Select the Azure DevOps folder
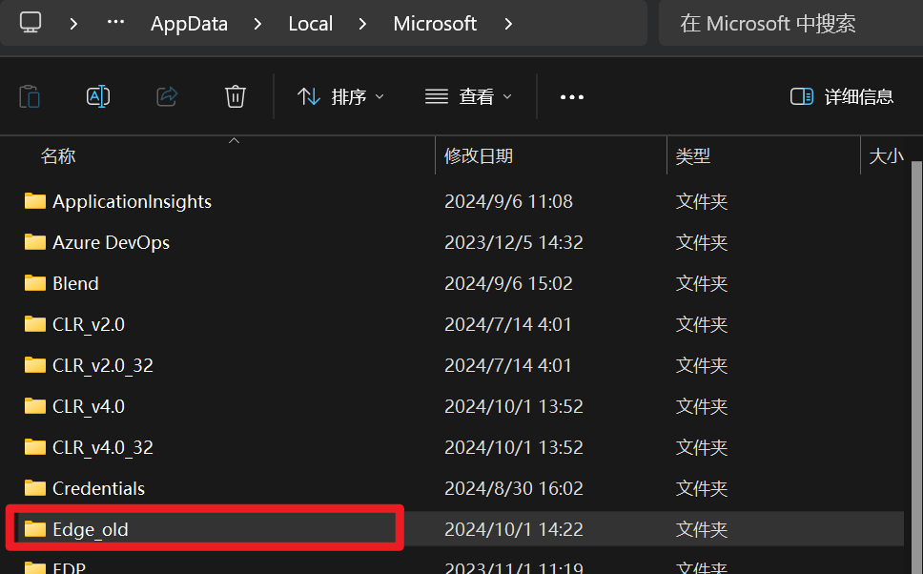Image resolution: width=923 pixels, height=574 pixels. [x=111, y=242]
